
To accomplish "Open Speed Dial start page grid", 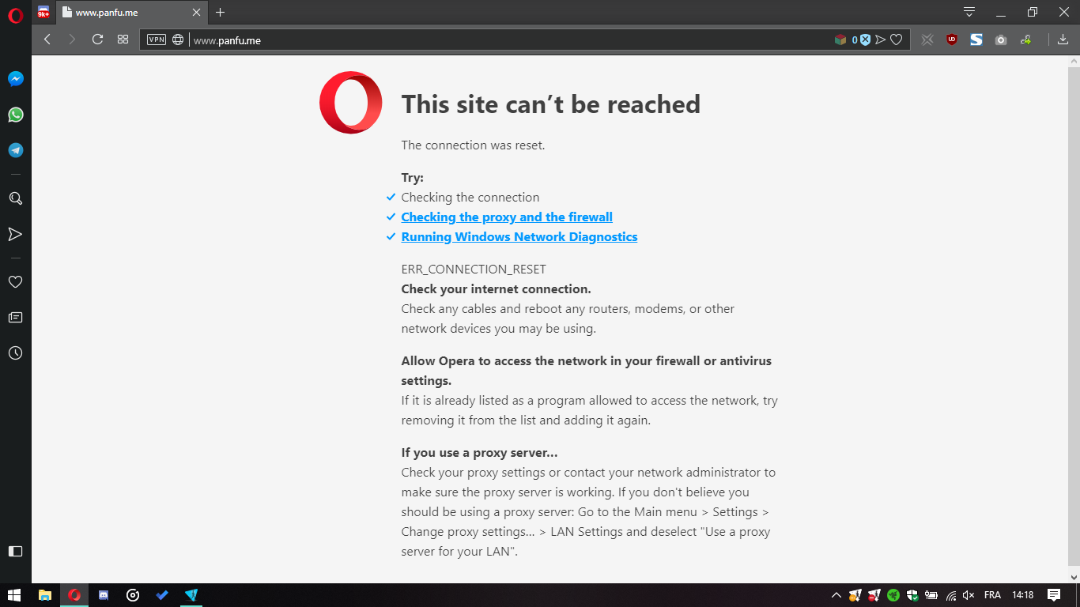I will 123,40.
